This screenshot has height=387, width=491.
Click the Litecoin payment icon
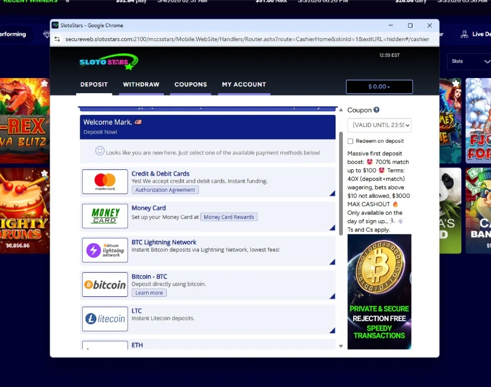(x=104, y=319)
